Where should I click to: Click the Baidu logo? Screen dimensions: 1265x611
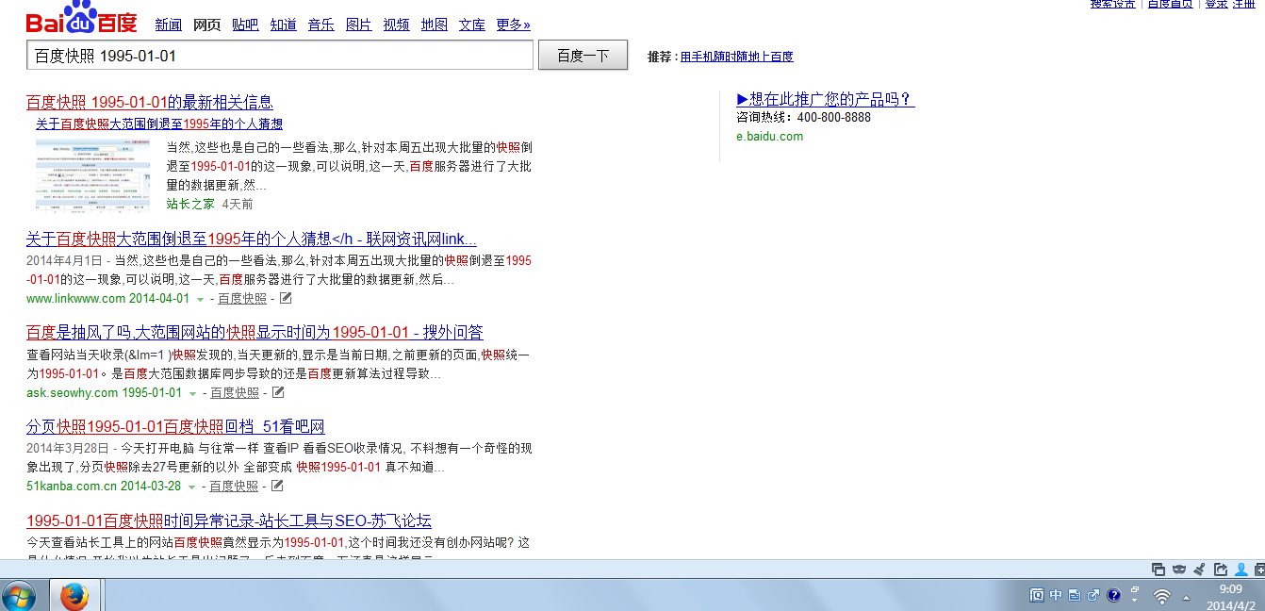tap(81, 18)
